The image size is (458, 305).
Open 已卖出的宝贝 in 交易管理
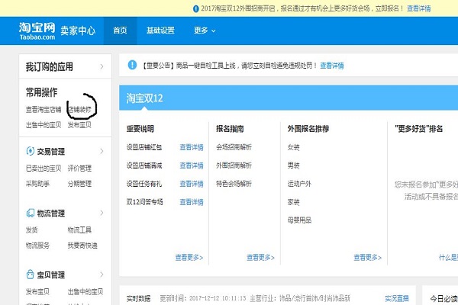44,168
